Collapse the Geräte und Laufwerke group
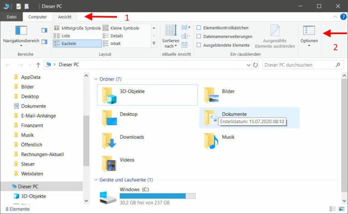Viewport: 348px width, 214px height. (96, 180)
